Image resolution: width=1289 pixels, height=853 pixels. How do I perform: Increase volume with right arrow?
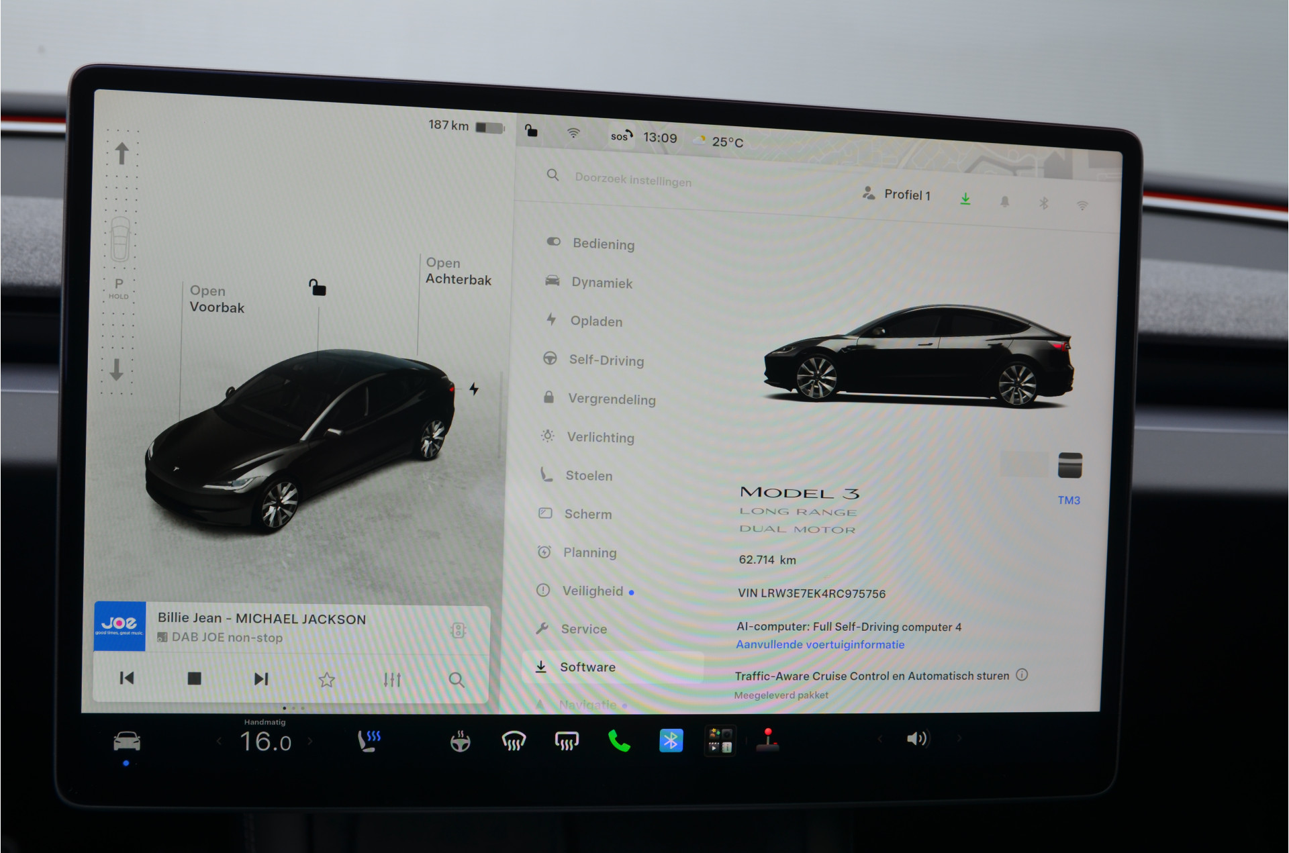point(959,738)
